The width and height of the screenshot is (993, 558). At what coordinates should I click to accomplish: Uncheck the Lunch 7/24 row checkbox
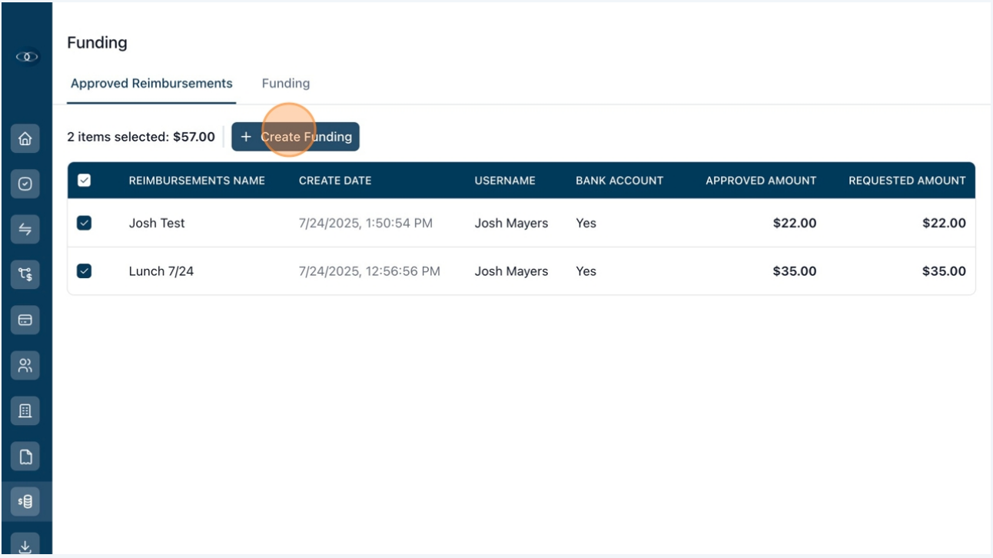(85, 271)
